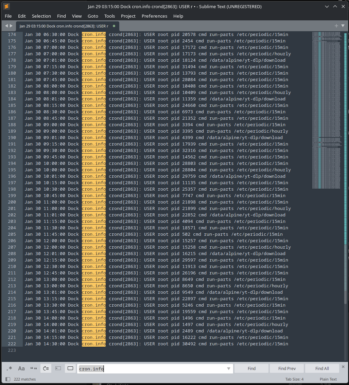Toggle in-selection search option
349x385 pixels.
[x=58, y=368]
